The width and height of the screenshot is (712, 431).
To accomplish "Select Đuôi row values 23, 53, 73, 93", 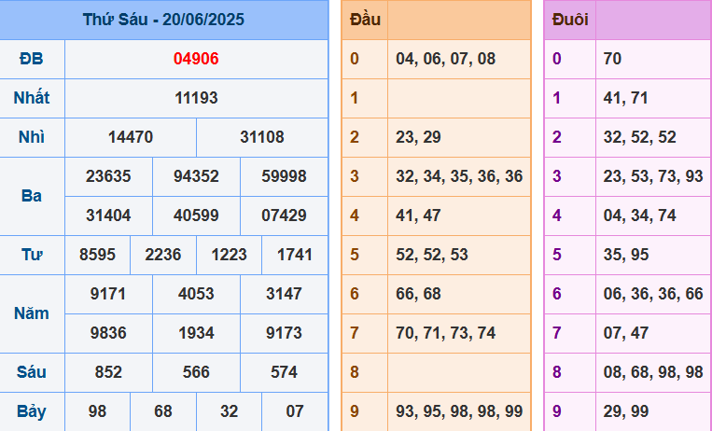I will pyautogui.click(x=653, y=176).
